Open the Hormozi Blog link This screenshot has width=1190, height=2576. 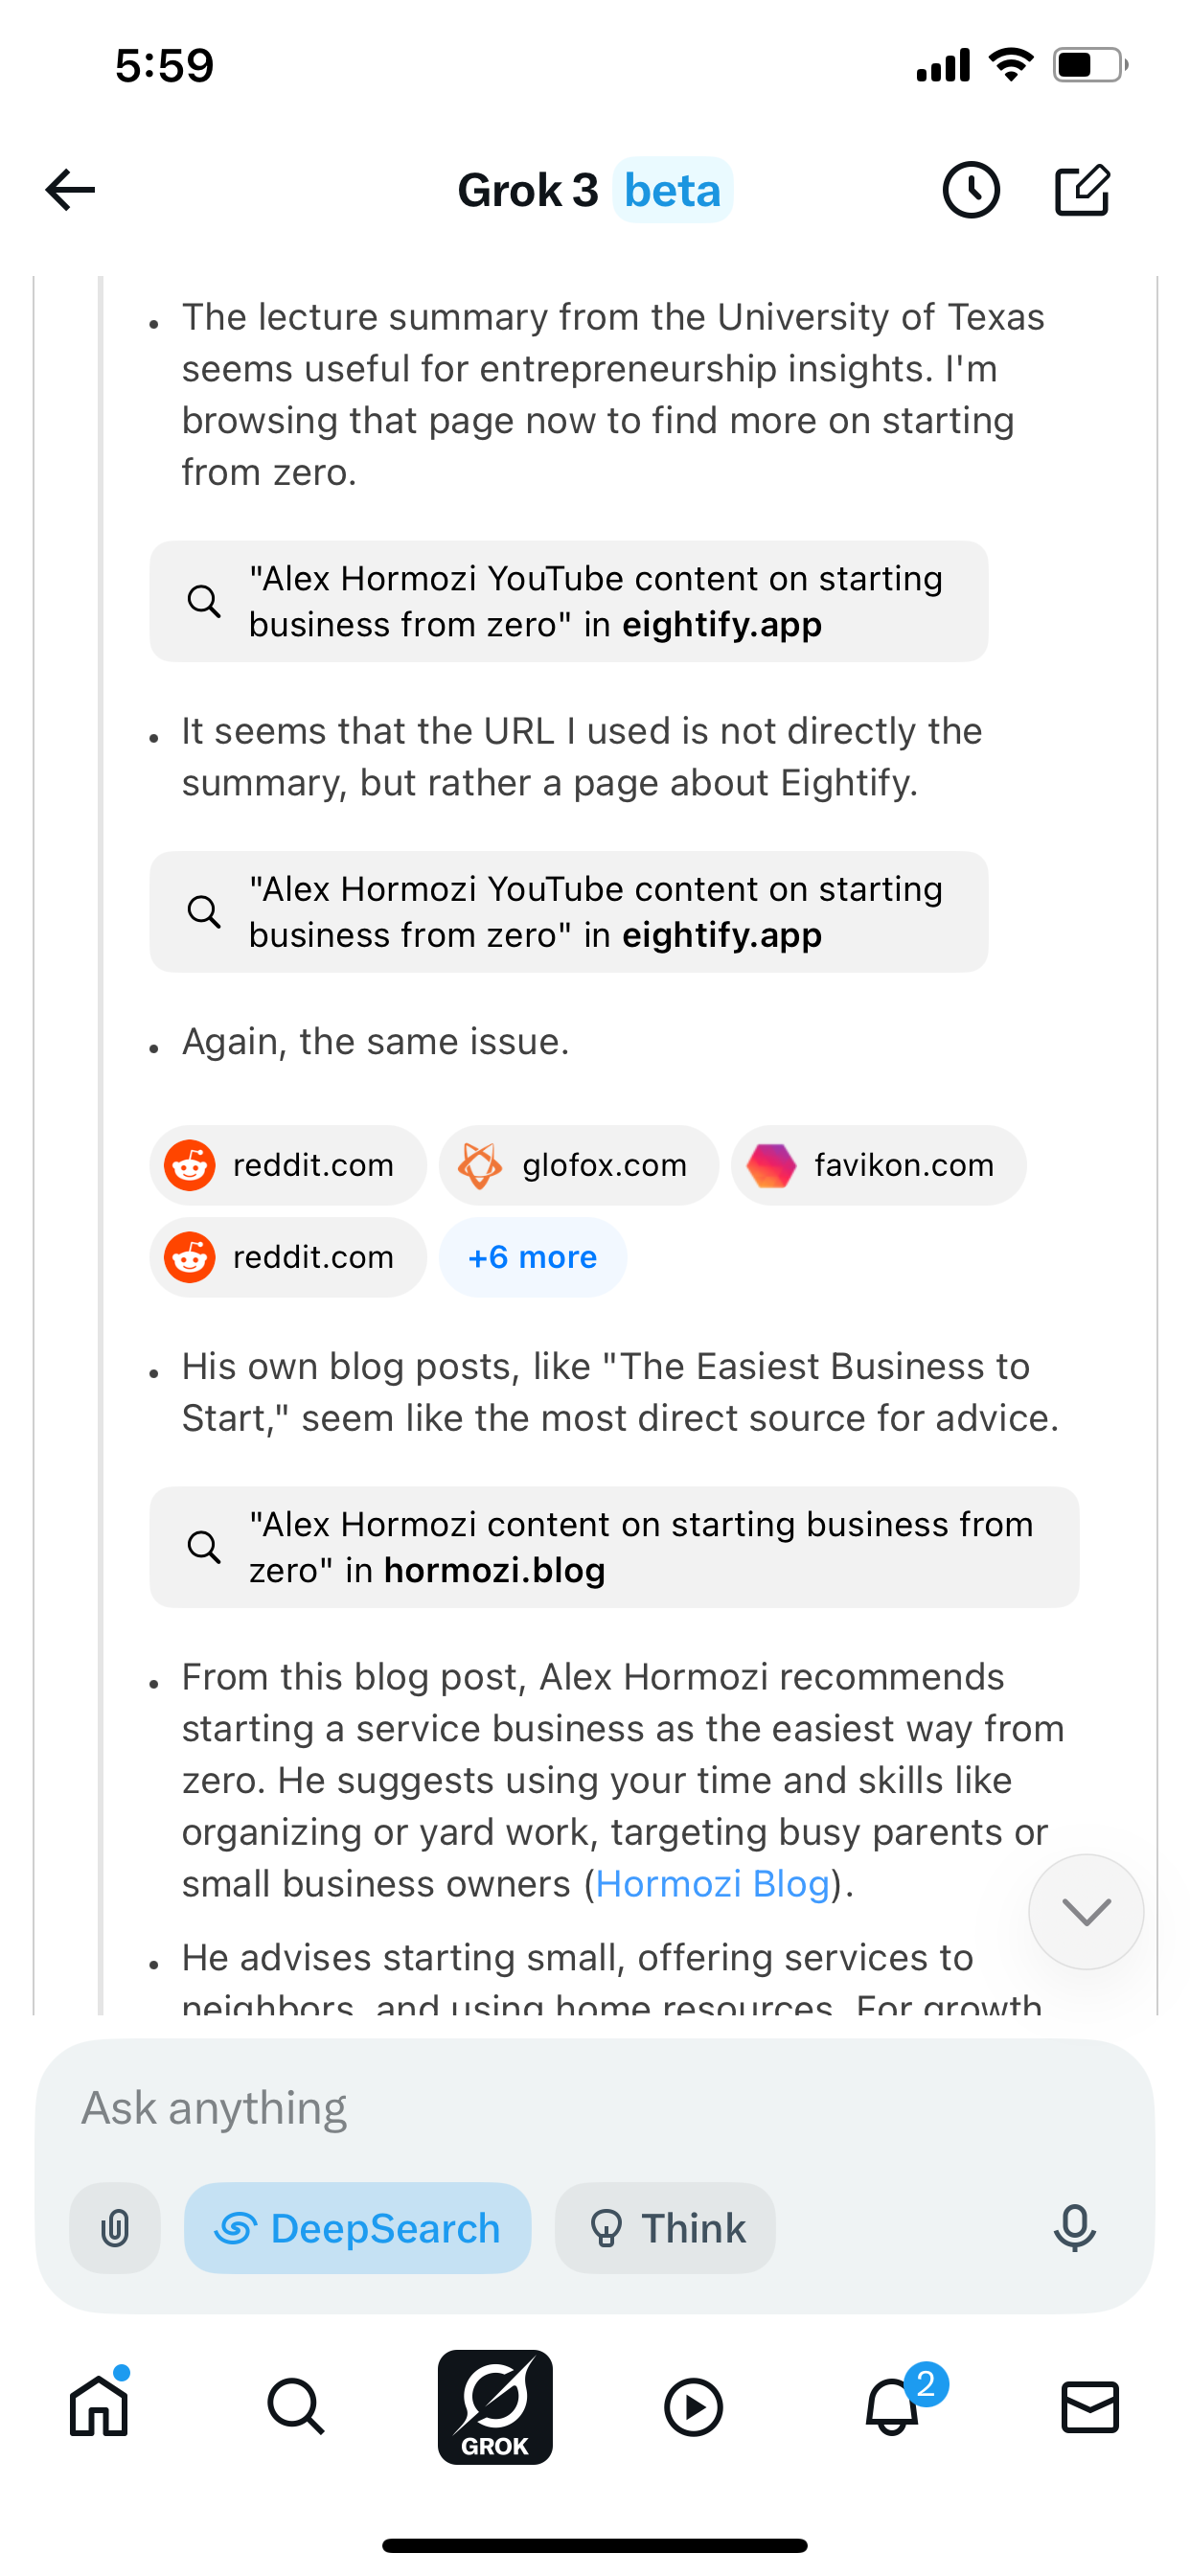712,1884
